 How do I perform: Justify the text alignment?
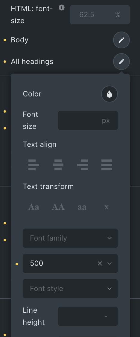(106, 165)
